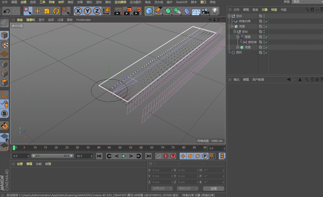Open the spline pen tool
The height and width of the screenshot is (197, 323).
158,11
